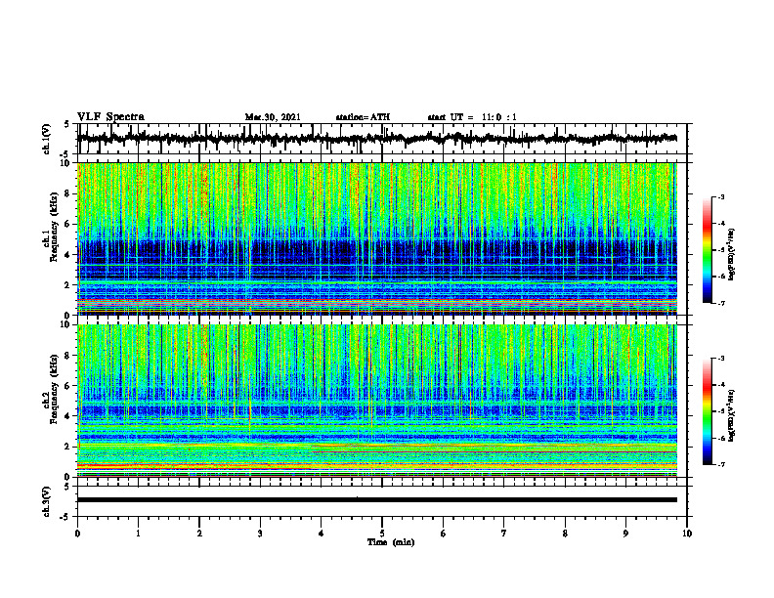Click the "Time (min)" axis label
This screenshot has height=598, width=774.
tap(391, 542)
